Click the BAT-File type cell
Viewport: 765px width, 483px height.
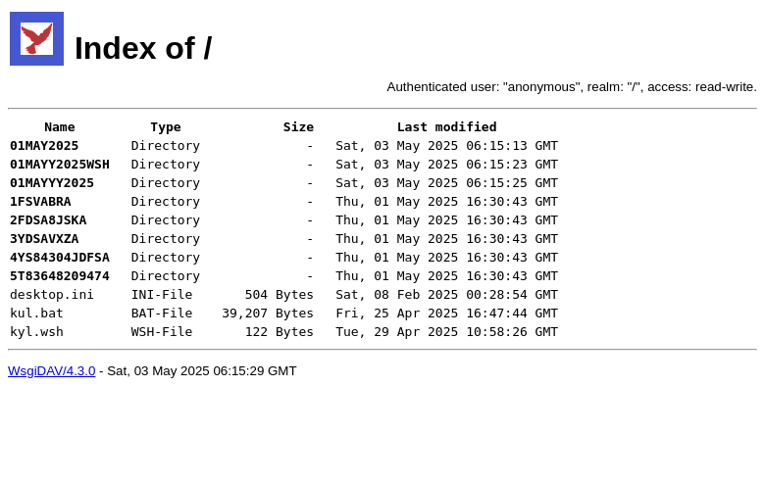[162, 313]
